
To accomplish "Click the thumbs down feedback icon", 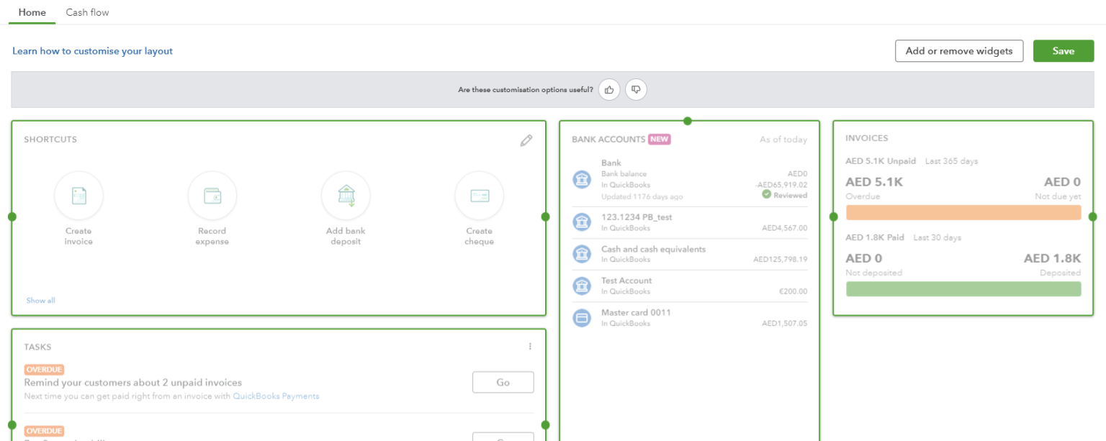I will (x=636, y=89).
